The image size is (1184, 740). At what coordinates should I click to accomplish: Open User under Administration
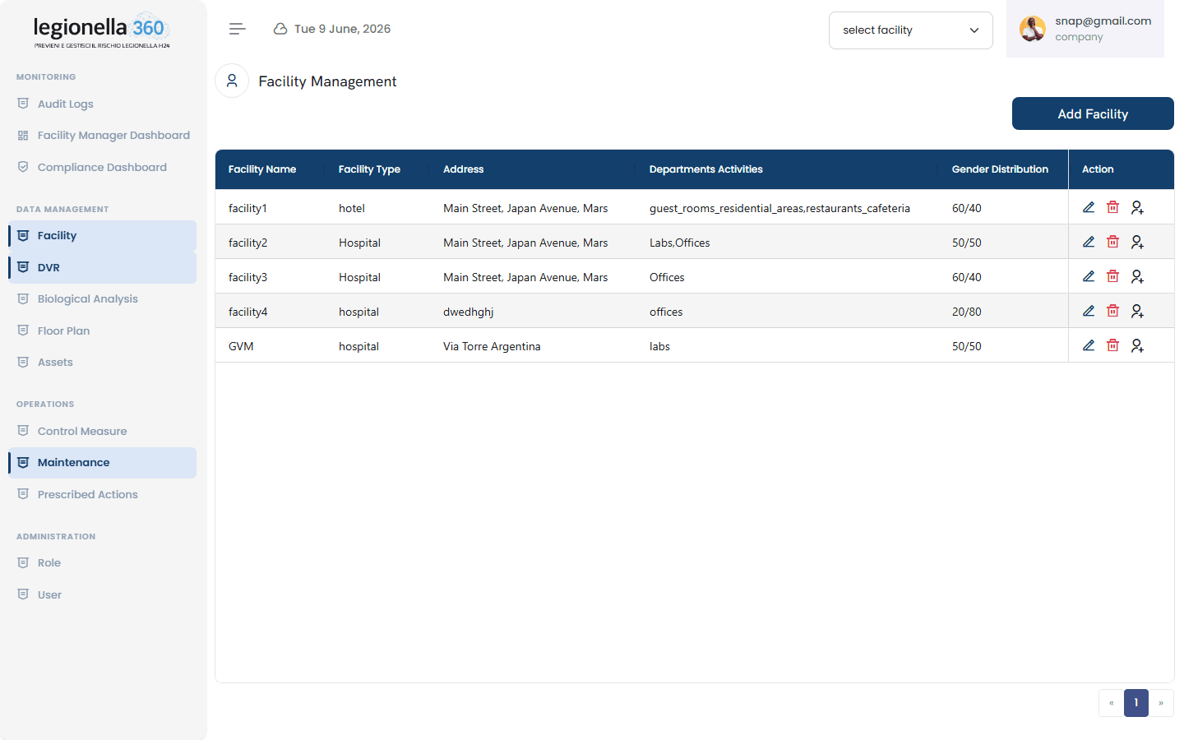103,594
